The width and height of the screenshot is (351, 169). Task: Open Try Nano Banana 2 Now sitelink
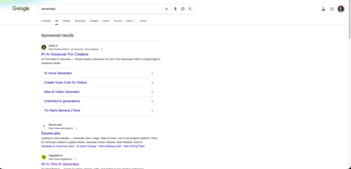[62, 110]
